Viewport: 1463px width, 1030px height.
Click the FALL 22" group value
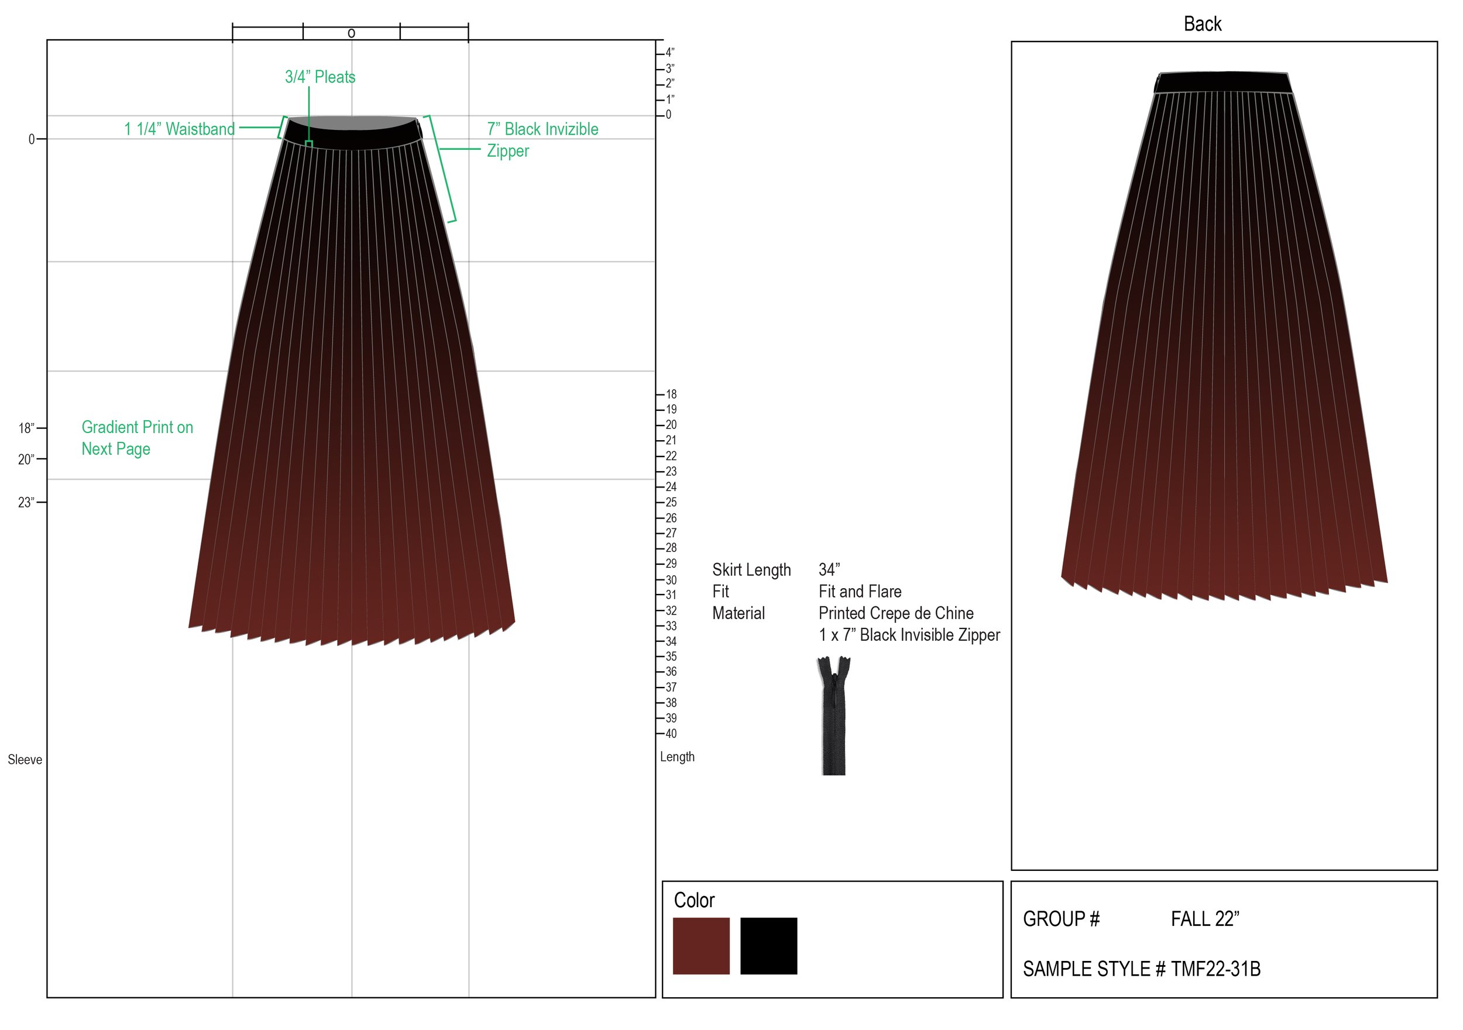click(x=1204, y=918)
